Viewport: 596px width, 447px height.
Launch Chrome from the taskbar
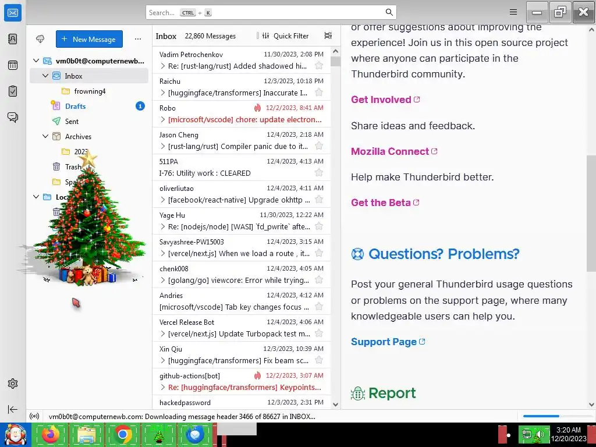(122, 434)
